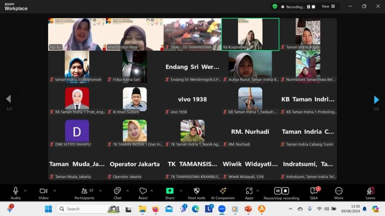Click the green encryption shield icon
Screen dimensions: 385x216
pos(275,6)
